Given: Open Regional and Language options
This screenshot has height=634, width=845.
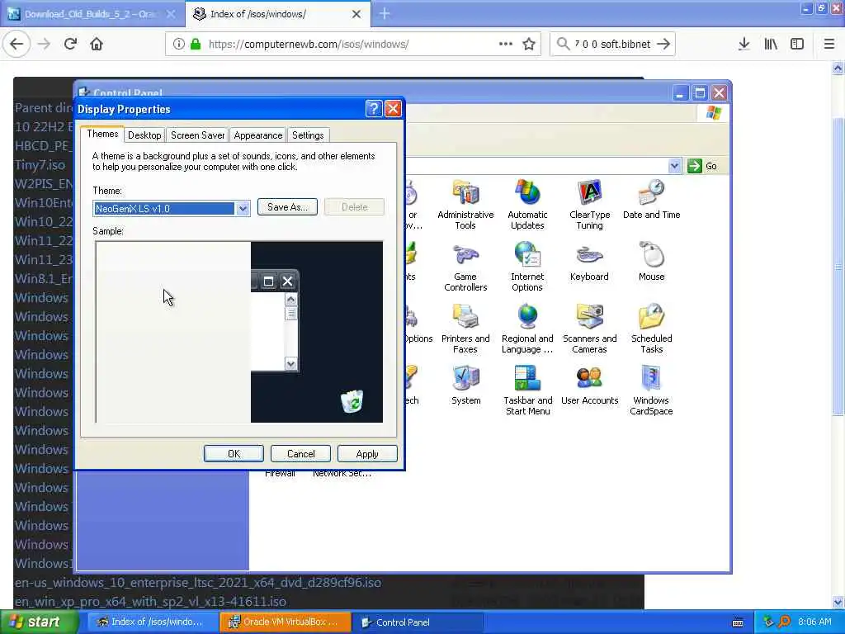Looking at the screenshot, I should click(527, 329).
